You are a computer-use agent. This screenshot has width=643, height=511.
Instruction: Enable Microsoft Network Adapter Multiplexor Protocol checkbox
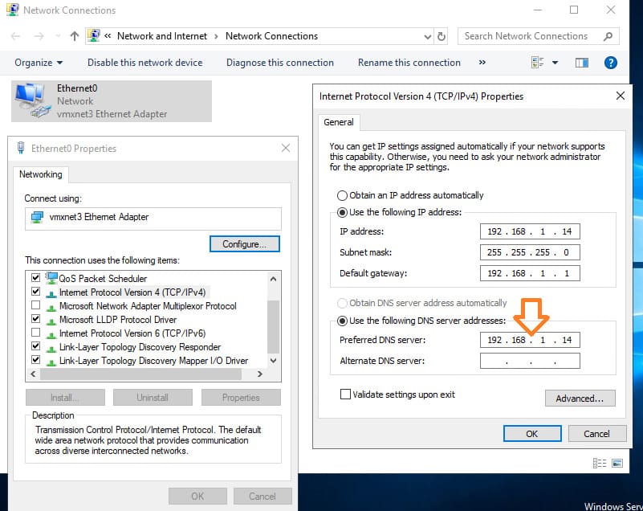coord(35,306)
